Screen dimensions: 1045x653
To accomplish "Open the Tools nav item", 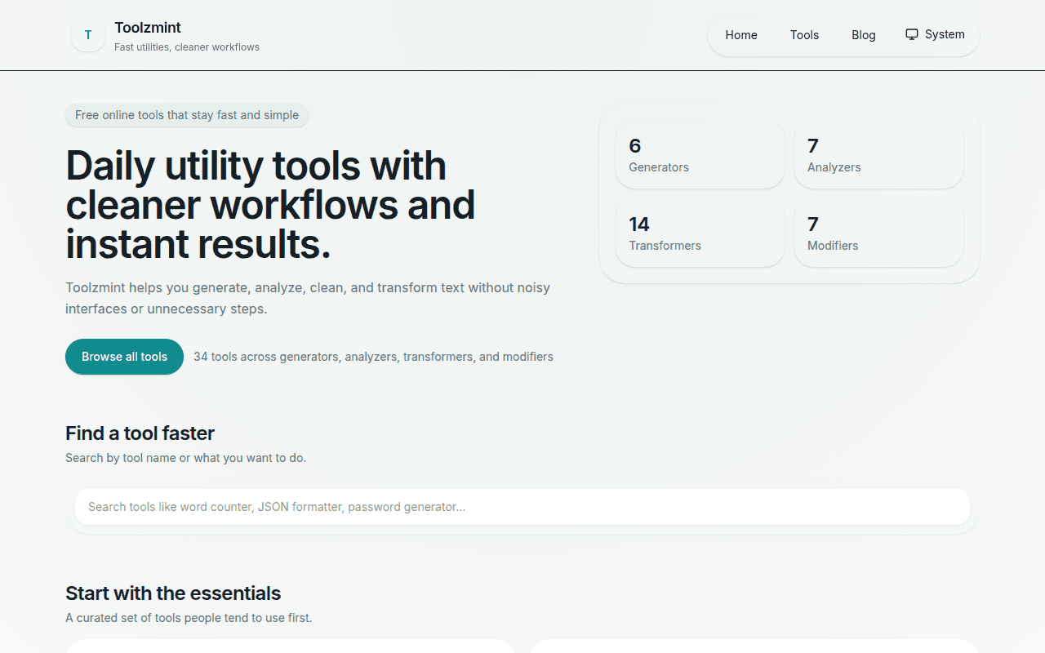I will click(804, 35).
